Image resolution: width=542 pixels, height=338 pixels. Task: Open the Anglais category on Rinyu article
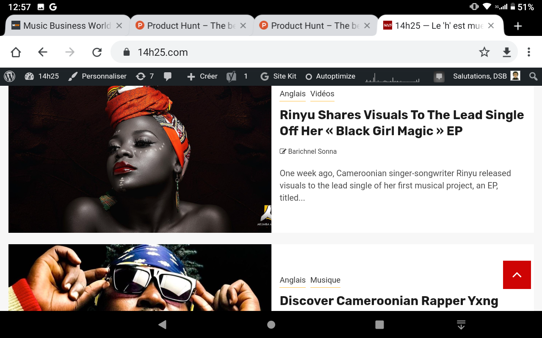pyautogui.click(x=293, y=94)
